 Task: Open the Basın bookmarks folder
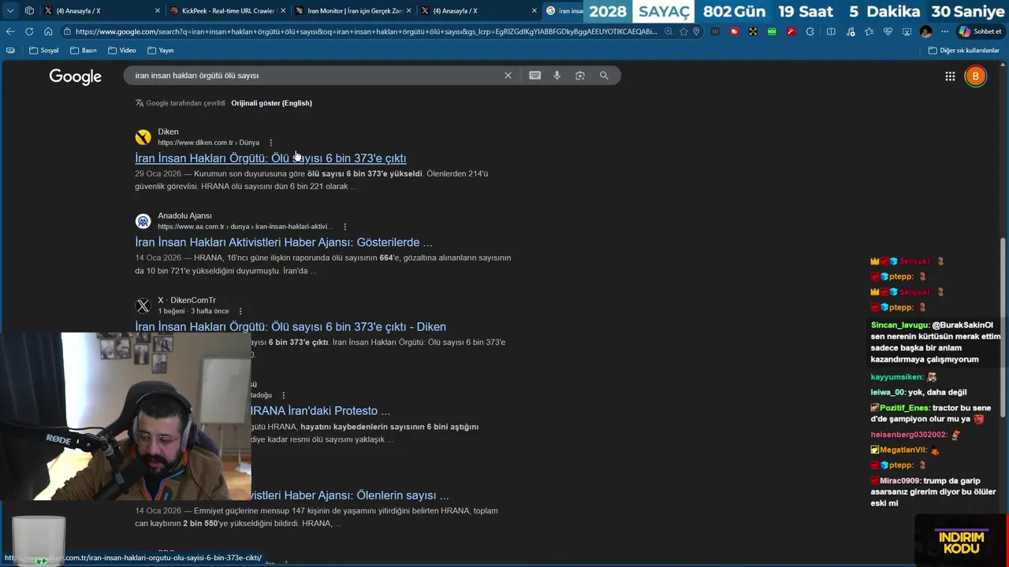pos(83,50)
